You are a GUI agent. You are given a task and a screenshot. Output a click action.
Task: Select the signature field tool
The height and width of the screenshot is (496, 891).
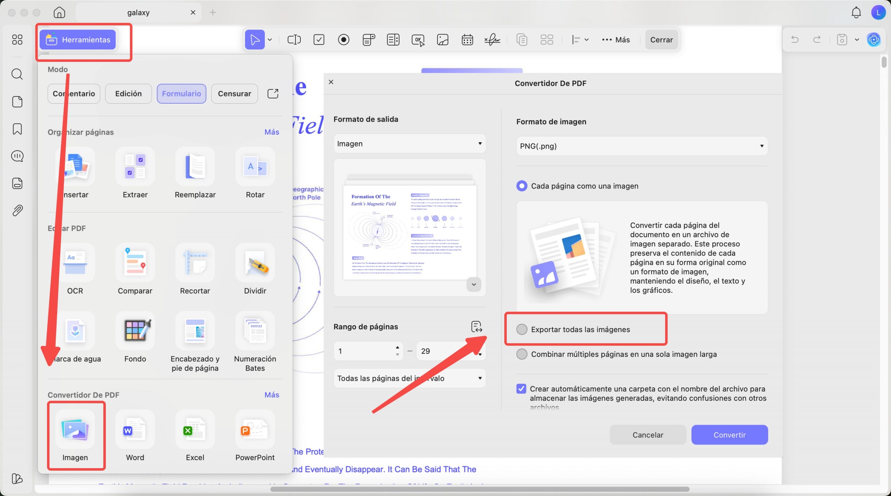click(491, 39)
